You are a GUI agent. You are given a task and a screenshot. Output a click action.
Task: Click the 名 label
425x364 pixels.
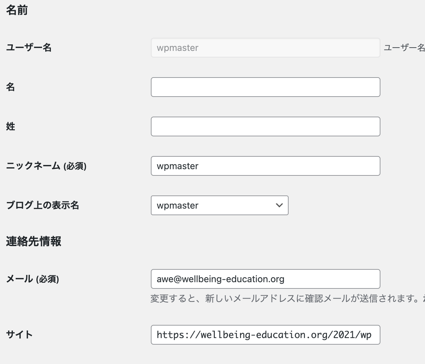pos(10,87)
